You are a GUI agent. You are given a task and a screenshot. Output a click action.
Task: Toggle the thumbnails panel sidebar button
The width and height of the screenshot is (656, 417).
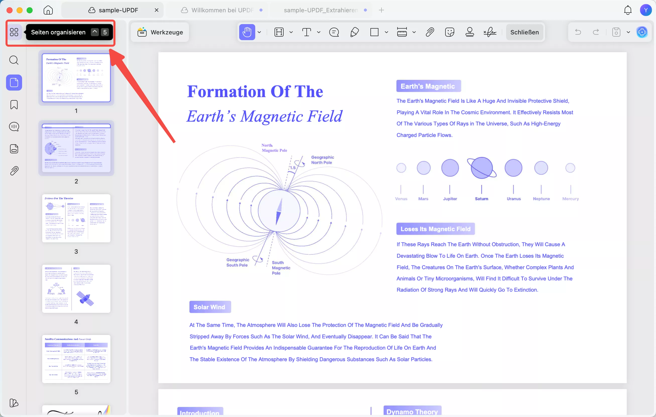14,83
